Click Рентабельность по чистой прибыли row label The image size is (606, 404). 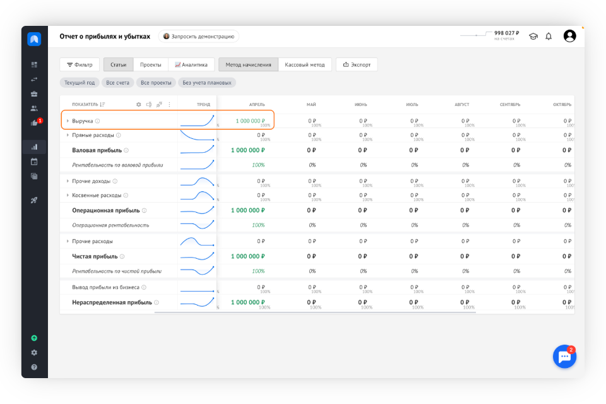[117, 271]
